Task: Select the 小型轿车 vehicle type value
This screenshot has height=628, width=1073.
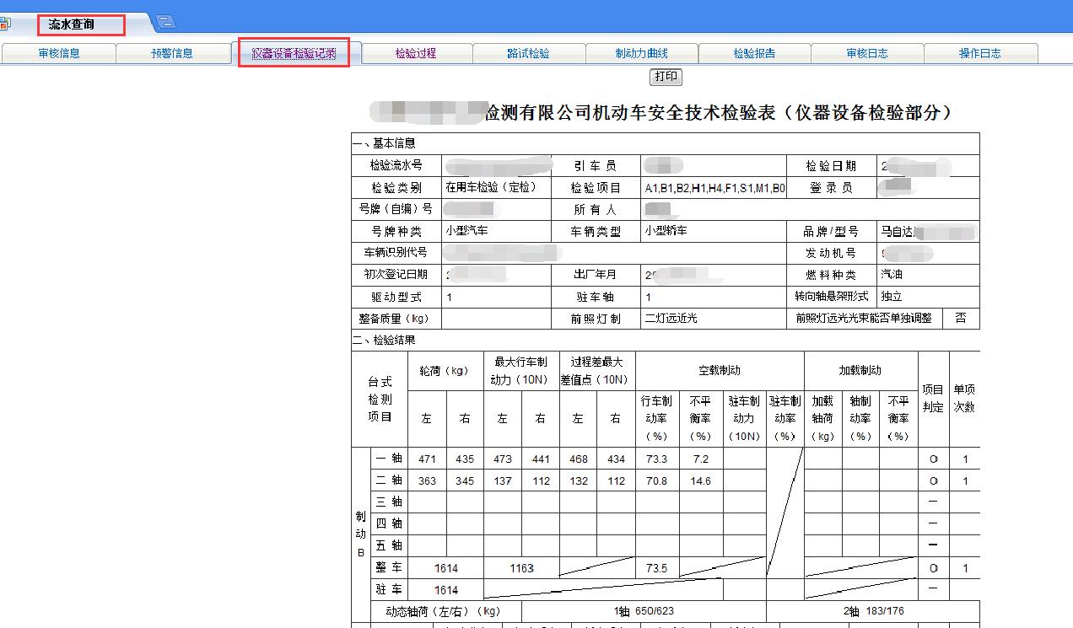Action: coord(714,231)
